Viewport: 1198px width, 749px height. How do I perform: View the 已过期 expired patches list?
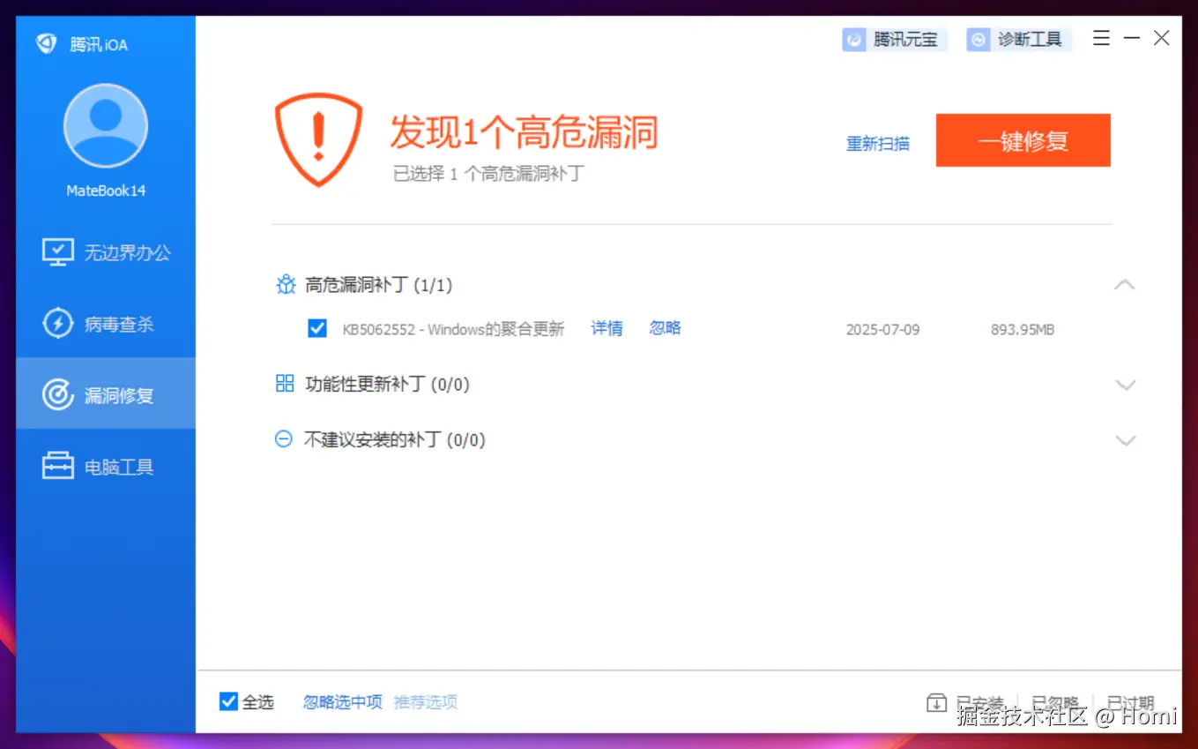point(1131,703)
